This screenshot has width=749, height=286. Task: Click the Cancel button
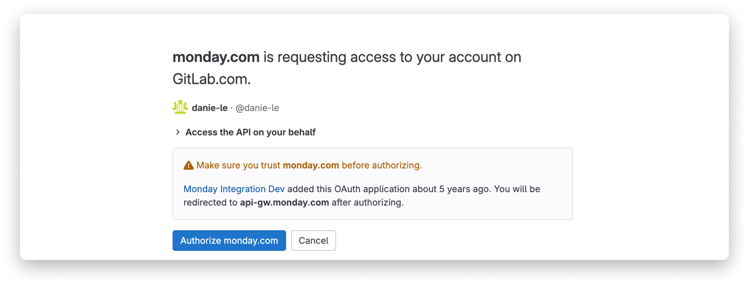(x=313, y=240)
